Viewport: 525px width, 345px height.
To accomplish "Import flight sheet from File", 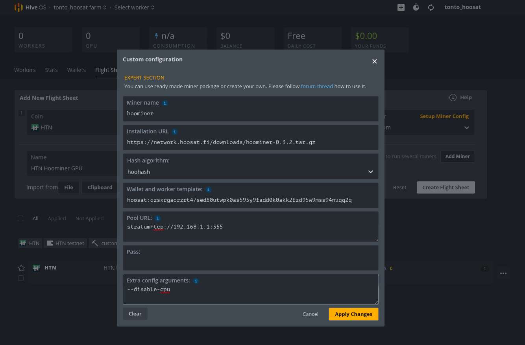I will (x=68, y=187).
